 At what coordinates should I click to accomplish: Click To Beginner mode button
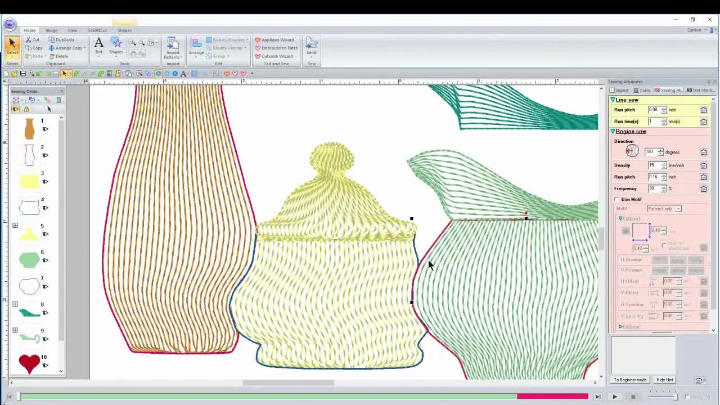(x=631, y=380)
